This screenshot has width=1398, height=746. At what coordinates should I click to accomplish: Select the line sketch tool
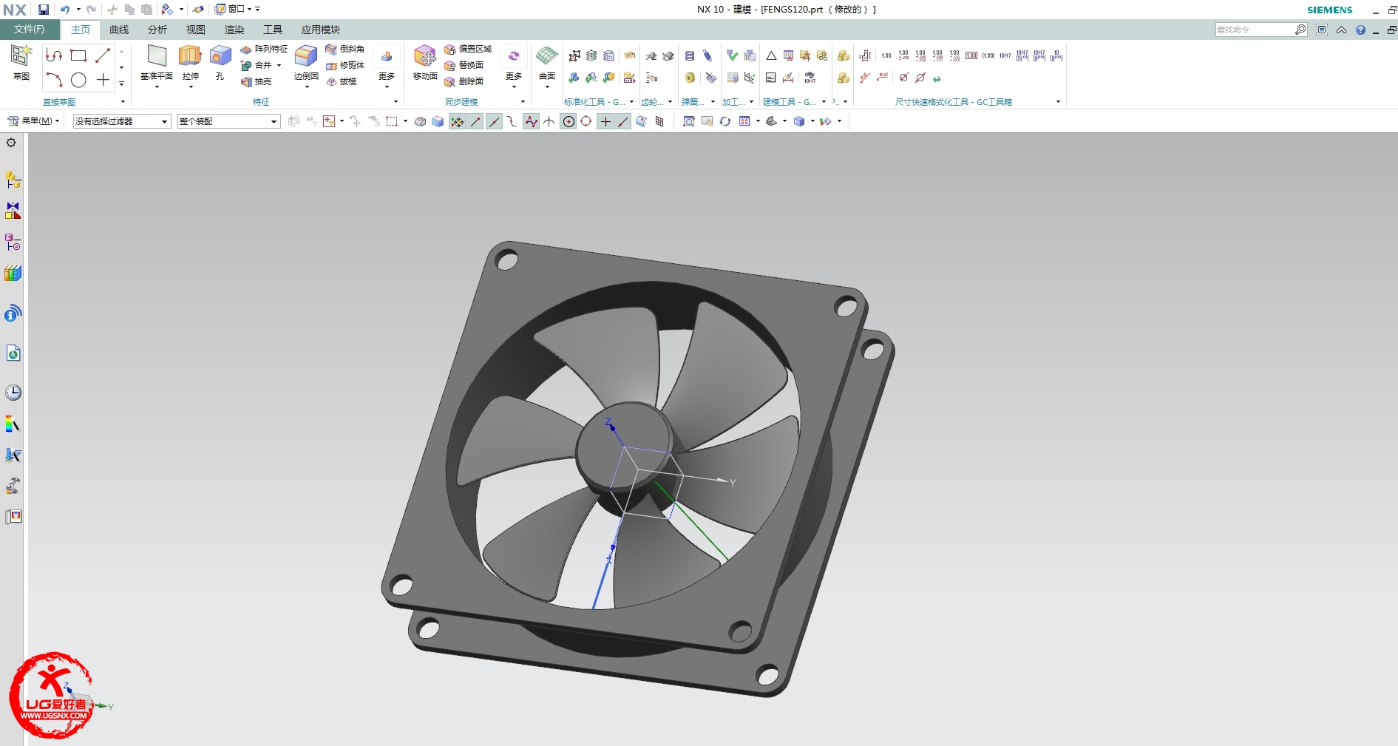[x=103, y=55]
